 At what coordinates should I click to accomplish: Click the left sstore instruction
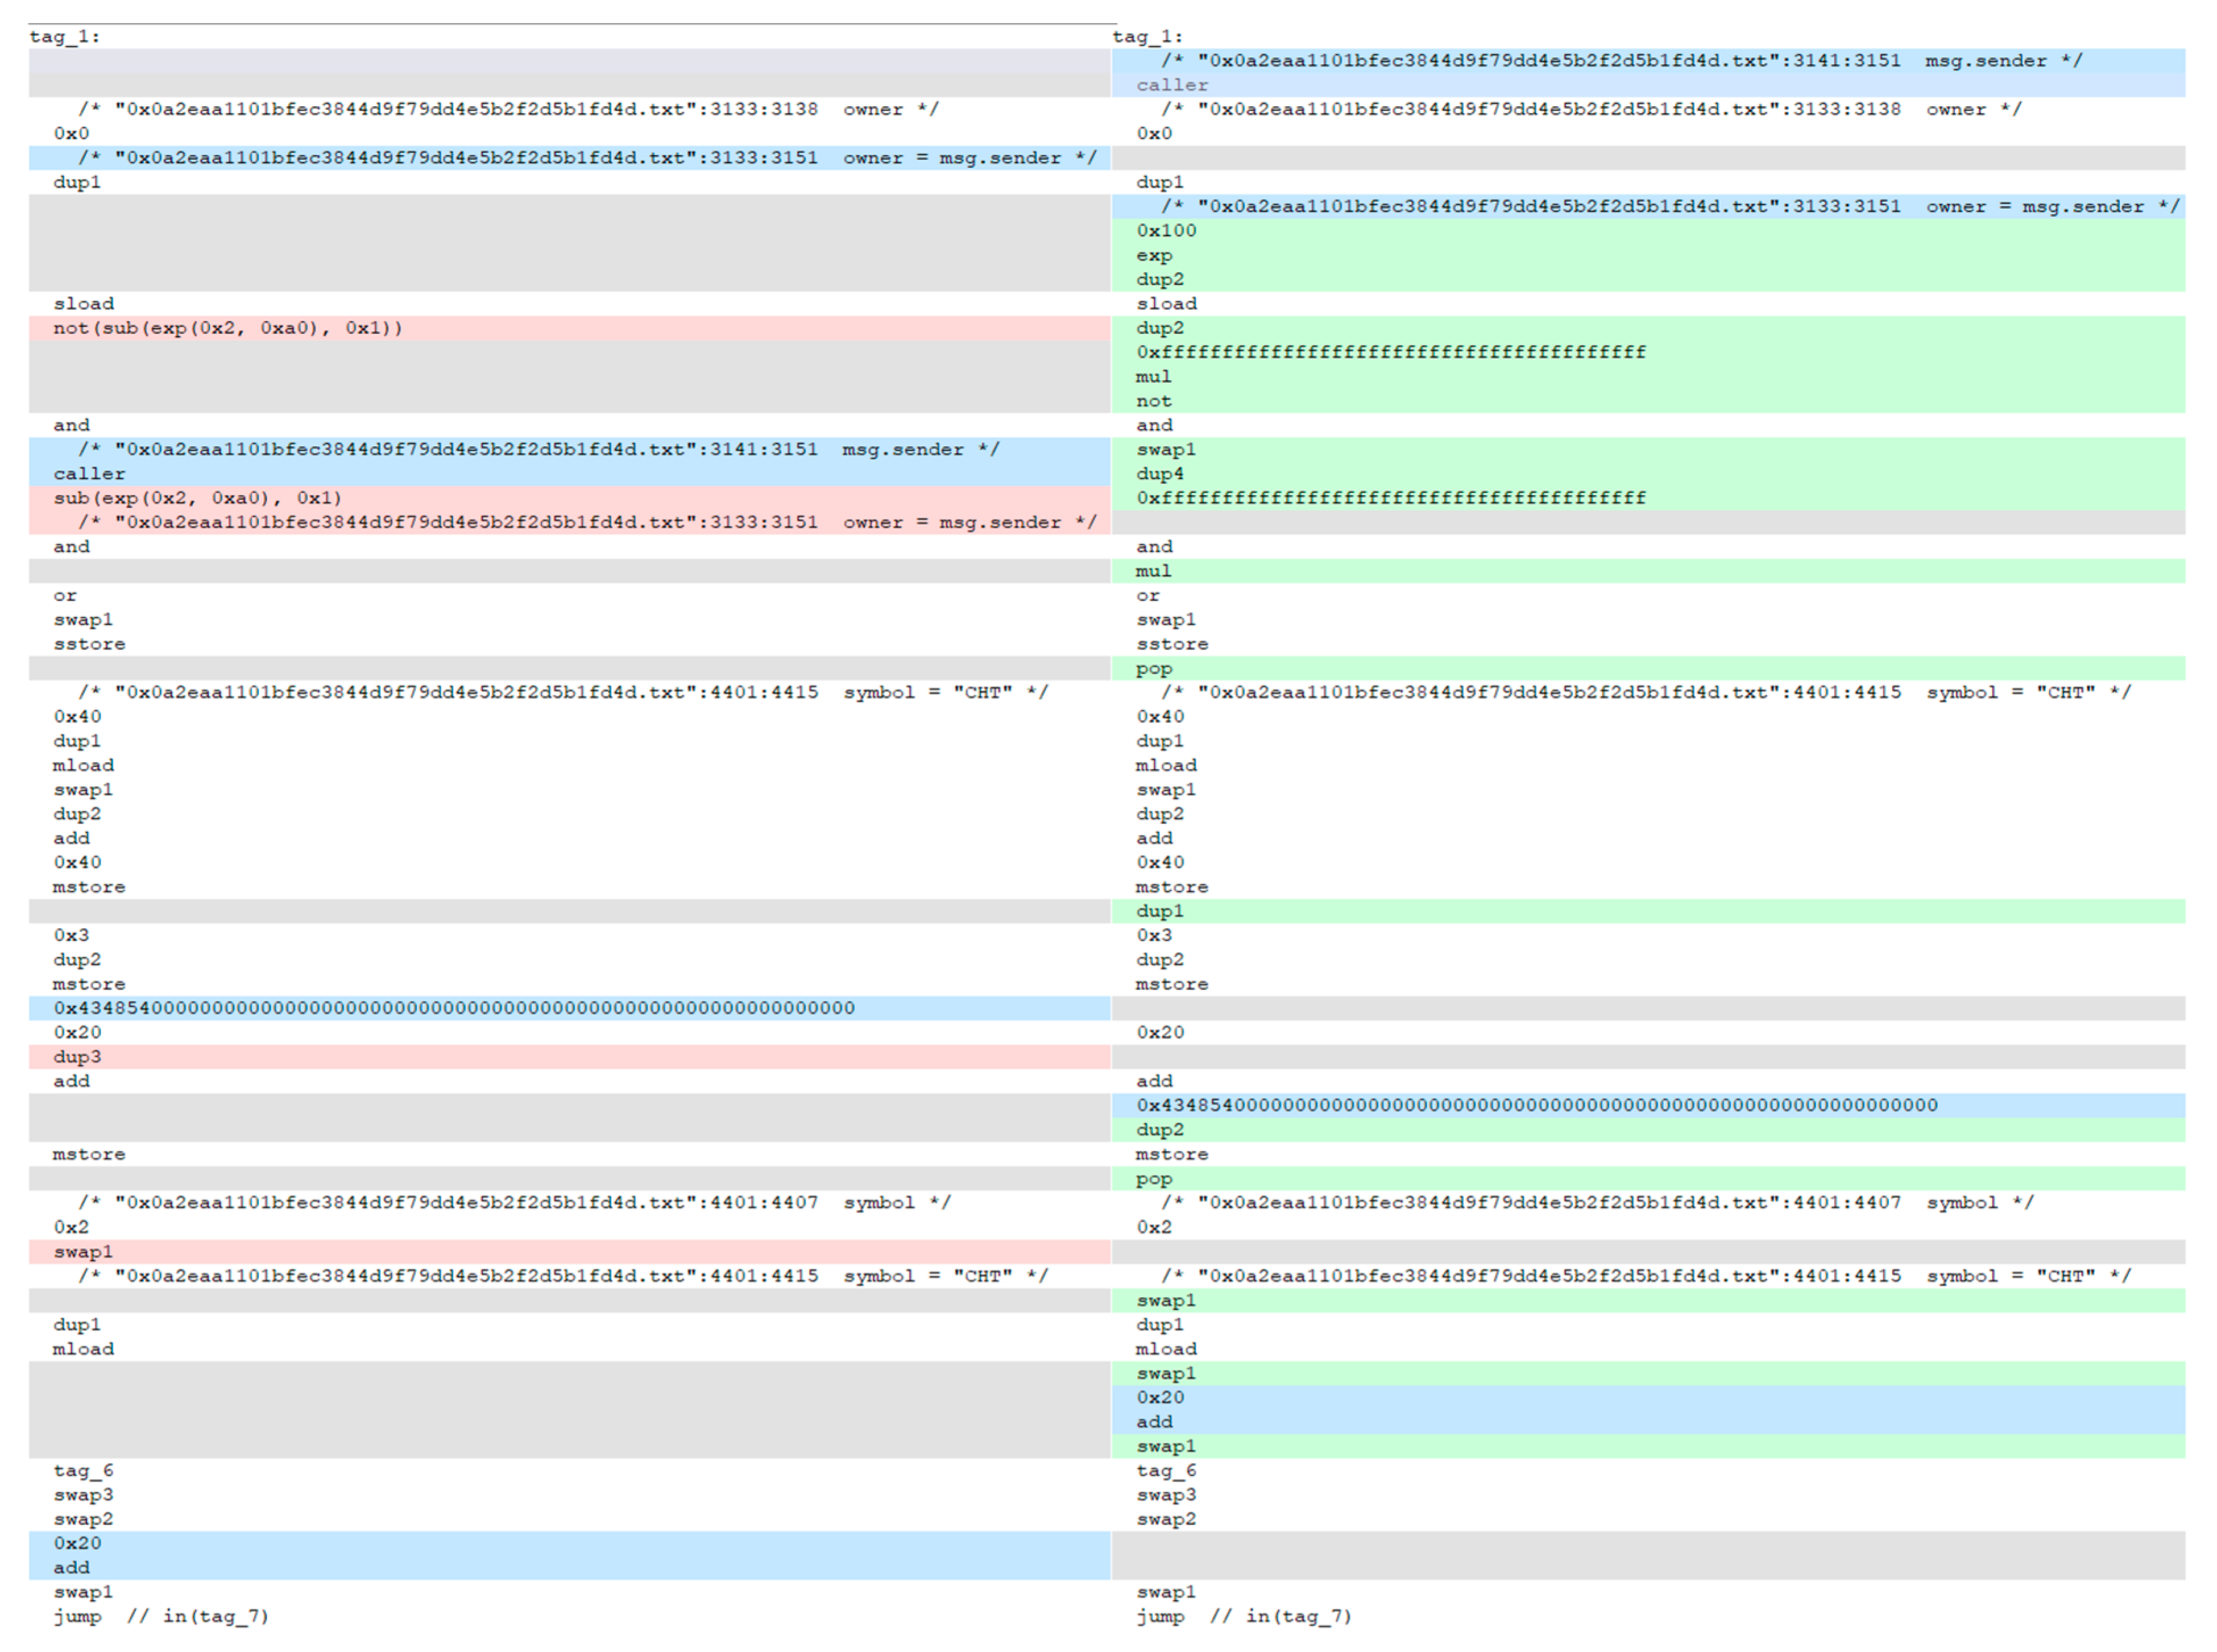(89, 644)
